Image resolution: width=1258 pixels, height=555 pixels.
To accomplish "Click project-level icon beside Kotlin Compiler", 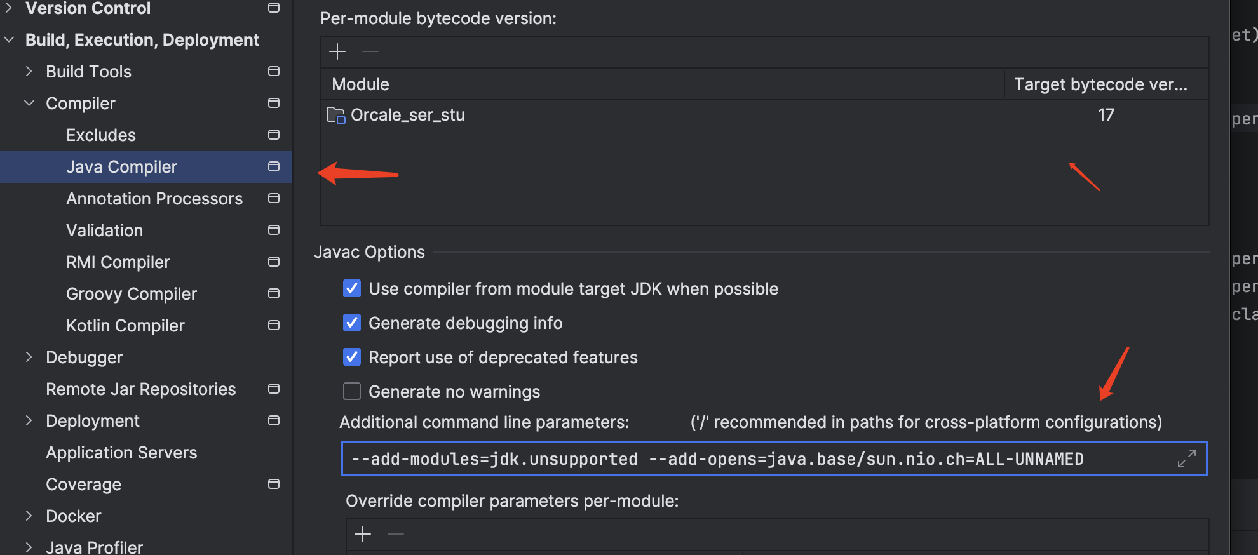I will (274, 325).
